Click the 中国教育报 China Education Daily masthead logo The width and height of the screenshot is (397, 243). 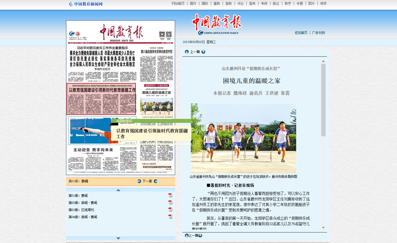pos(217,24)
